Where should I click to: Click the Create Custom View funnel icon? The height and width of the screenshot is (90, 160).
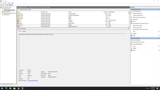132,13
